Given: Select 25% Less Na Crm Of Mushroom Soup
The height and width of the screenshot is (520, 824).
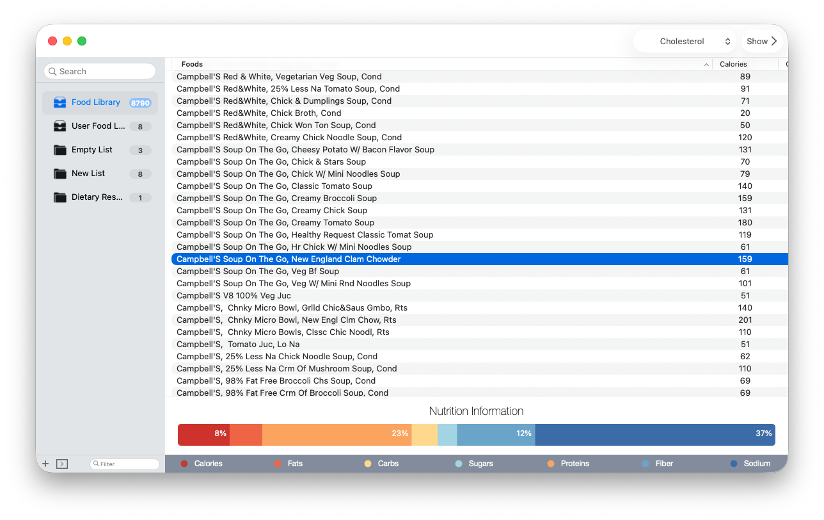Looking at the screenshot, I should tap(480, 369).
